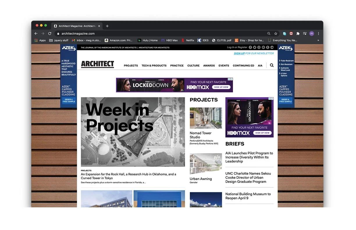
Task: Open the Gmail Inbox bookmark
Action: 86,40
